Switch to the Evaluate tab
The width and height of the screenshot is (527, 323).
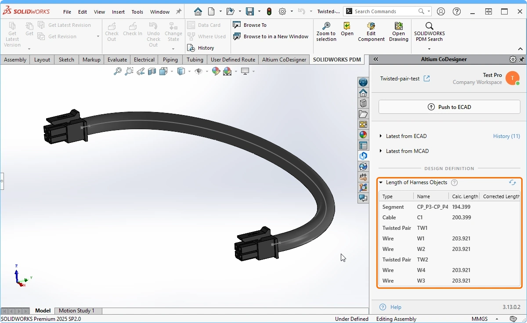(117, 60)
